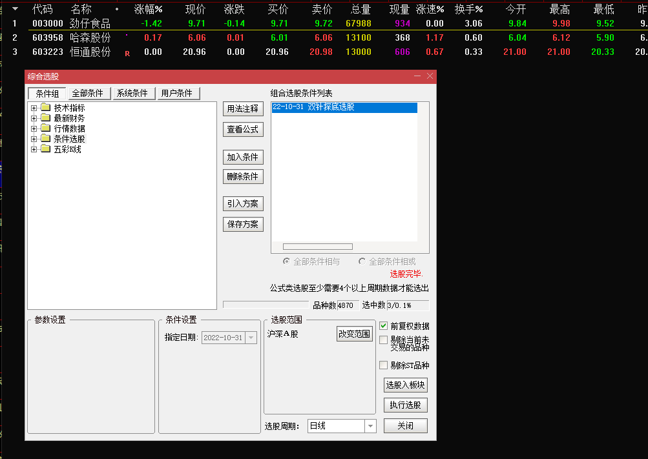Expand the 最新财务 tree node

click(x=34, y=117)
